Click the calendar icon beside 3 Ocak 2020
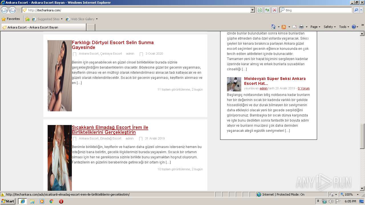365x205 pixels. click(x=141, y=54)
